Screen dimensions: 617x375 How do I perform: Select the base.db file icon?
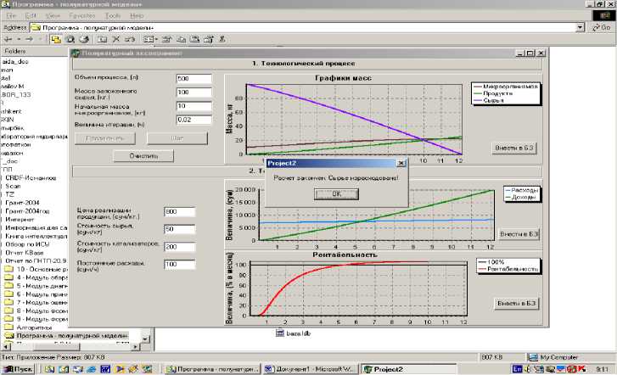[283, 332]
